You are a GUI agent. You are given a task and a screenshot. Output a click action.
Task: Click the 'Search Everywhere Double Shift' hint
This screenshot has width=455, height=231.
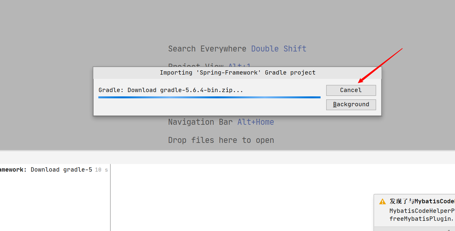(237, 49)
